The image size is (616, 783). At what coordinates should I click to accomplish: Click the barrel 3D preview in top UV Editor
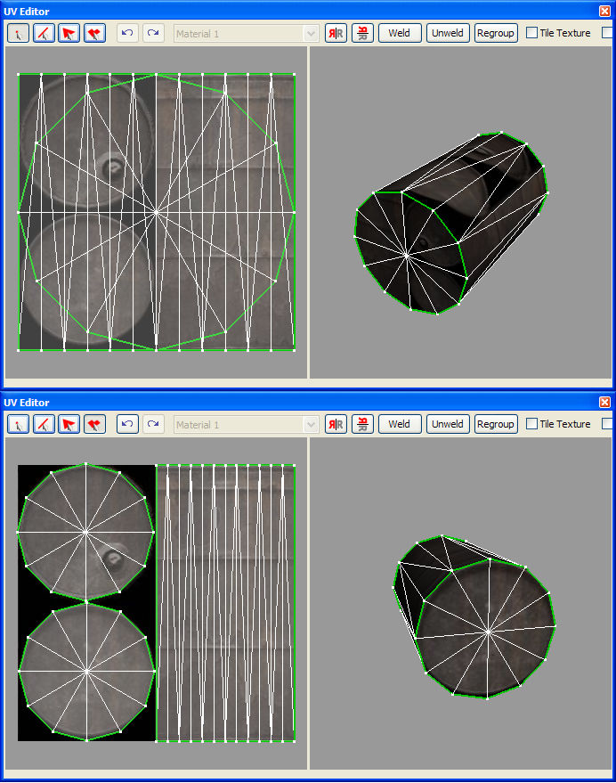point(450,224)
